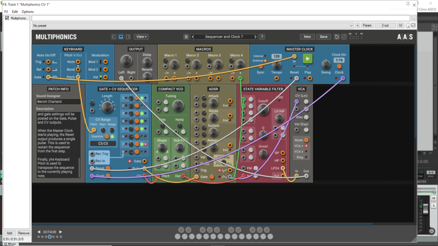Screen dimensions: 438x246
Task: Click the filter Cutoff knob
Action: point(263,110)
